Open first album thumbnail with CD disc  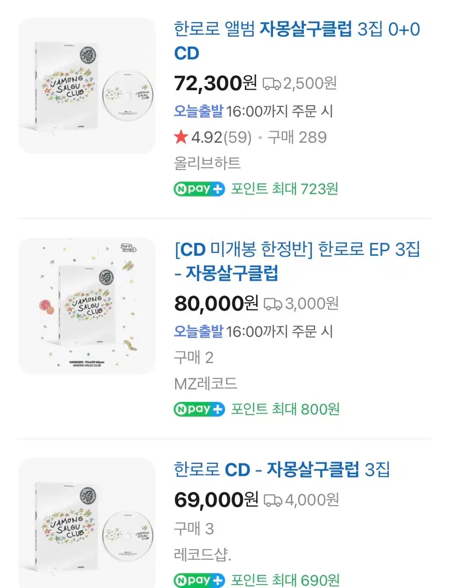(87, 86)
